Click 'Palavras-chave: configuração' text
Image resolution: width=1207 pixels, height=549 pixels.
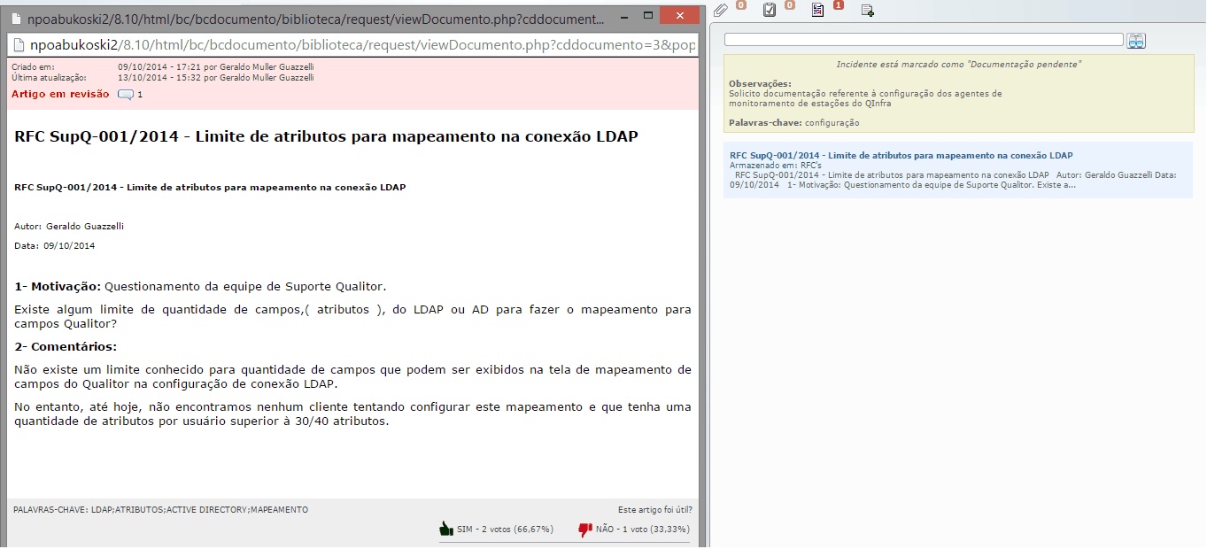(x=793, y=122)
